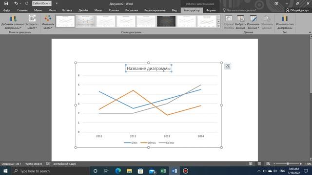Open Добавить элемент диаграммы menu
Image resolution: width=312 pixels, height=175 pixels.
click(x=13, y=22)
